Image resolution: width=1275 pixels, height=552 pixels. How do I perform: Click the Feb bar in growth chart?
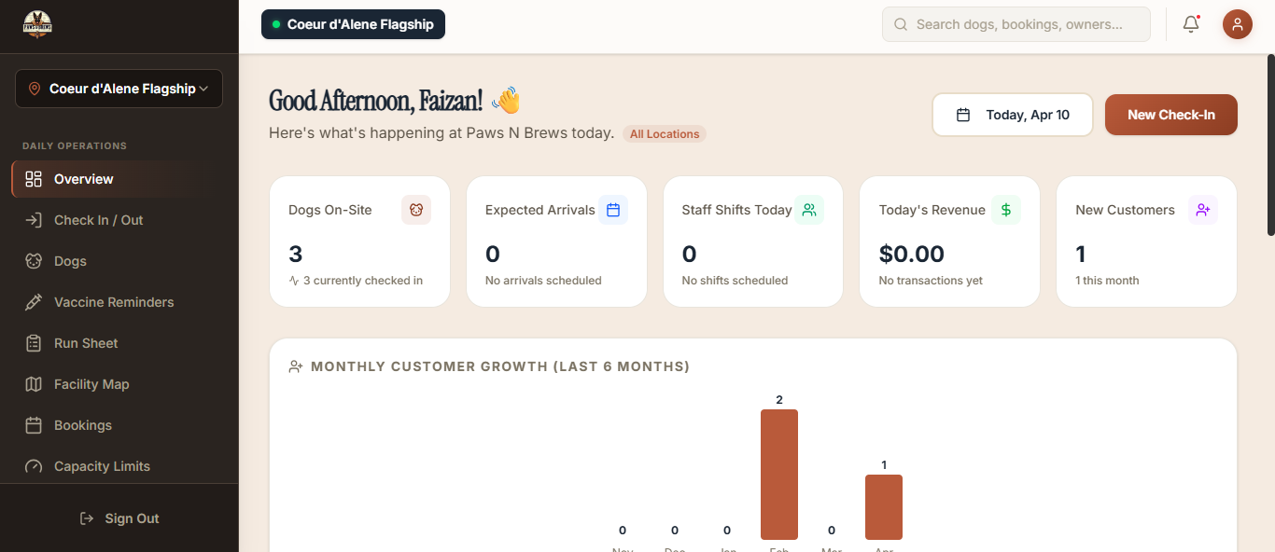pyautogui.click(x=778, y=474)
